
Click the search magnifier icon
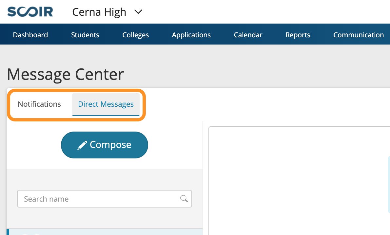tap(184, 198)
